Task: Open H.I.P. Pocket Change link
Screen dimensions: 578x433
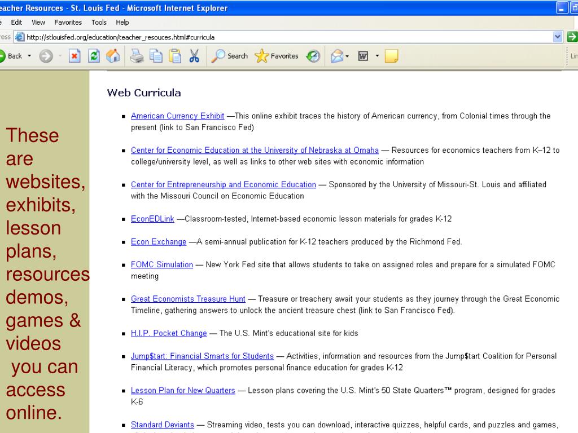Action: pos(169,333)
